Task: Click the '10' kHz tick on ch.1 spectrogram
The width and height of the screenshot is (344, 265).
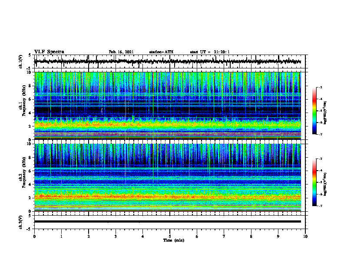Action: click(x=29, y=72)
